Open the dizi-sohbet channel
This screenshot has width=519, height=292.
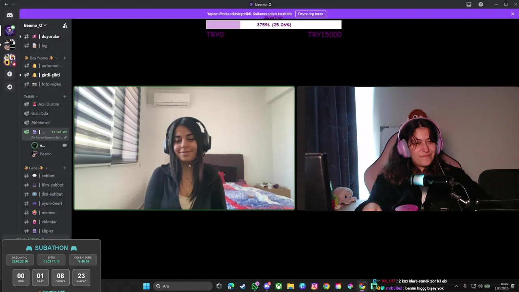pyautogui.click(x=45, y=194)
